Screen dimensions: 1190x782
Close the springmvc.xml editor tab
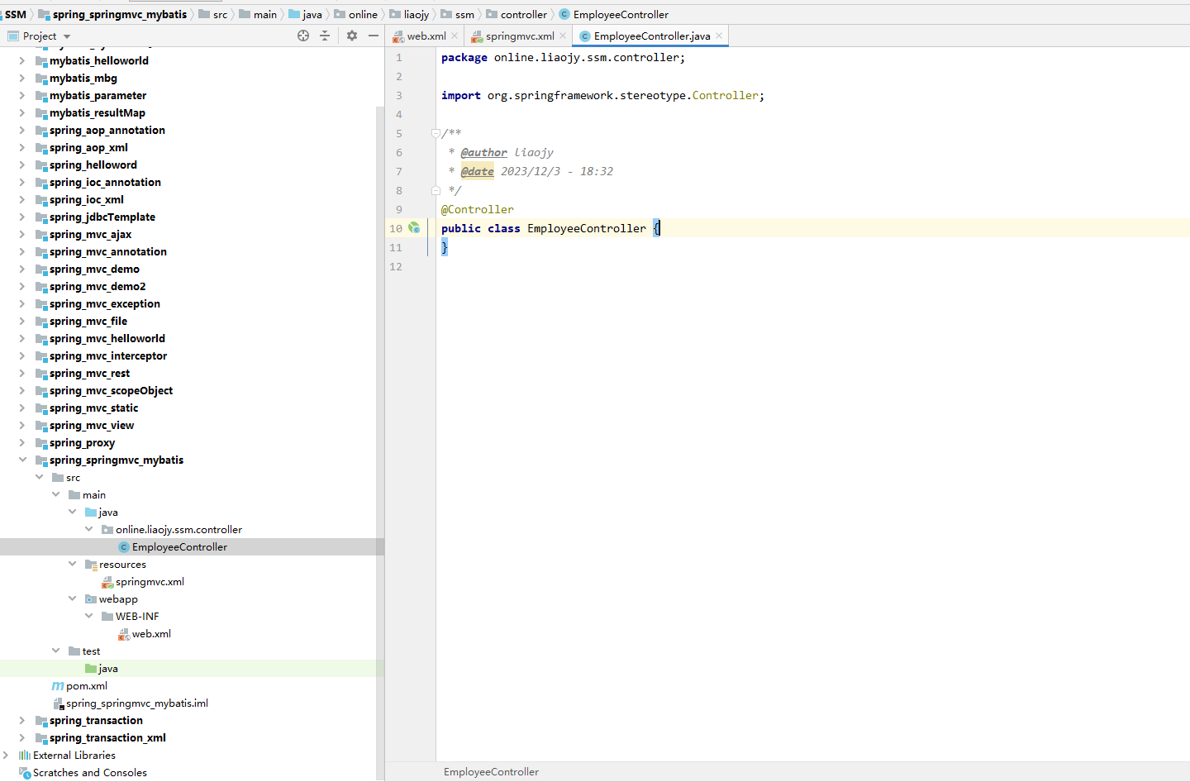tap(563, 36)
